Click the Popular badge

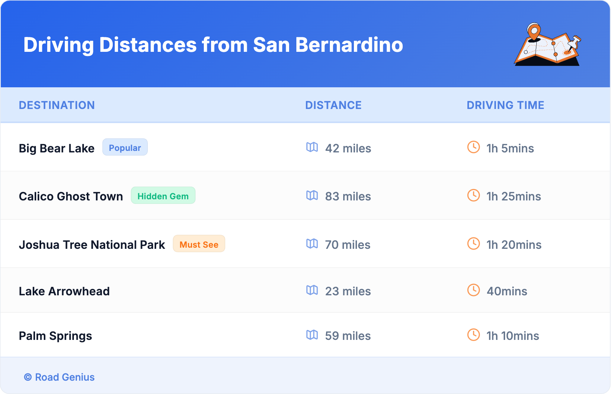click(x=125, y=147)
